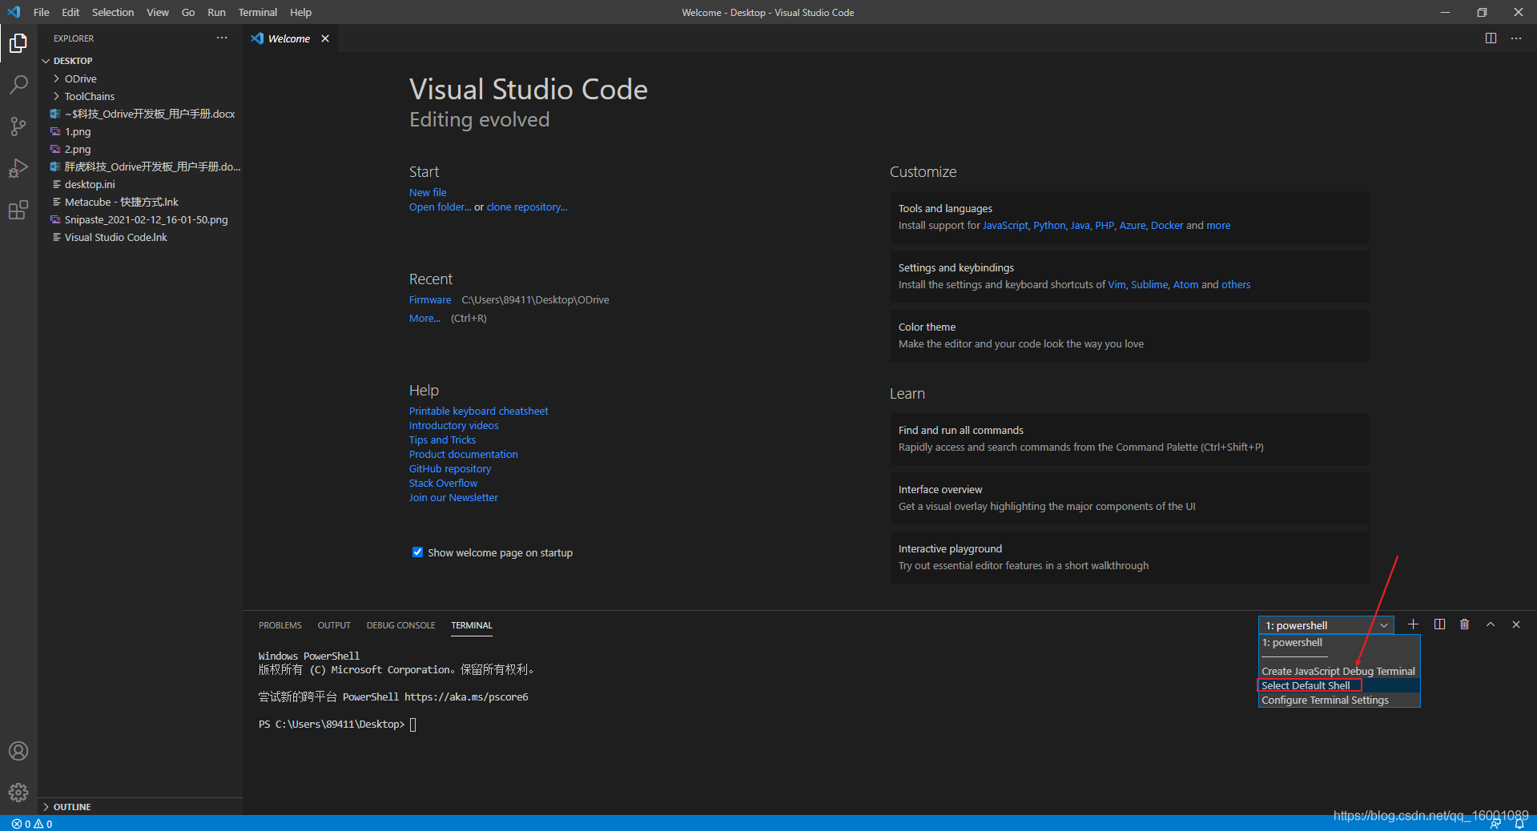Open the Help menu
The image size is (1537, 831).
coord(300,12)
